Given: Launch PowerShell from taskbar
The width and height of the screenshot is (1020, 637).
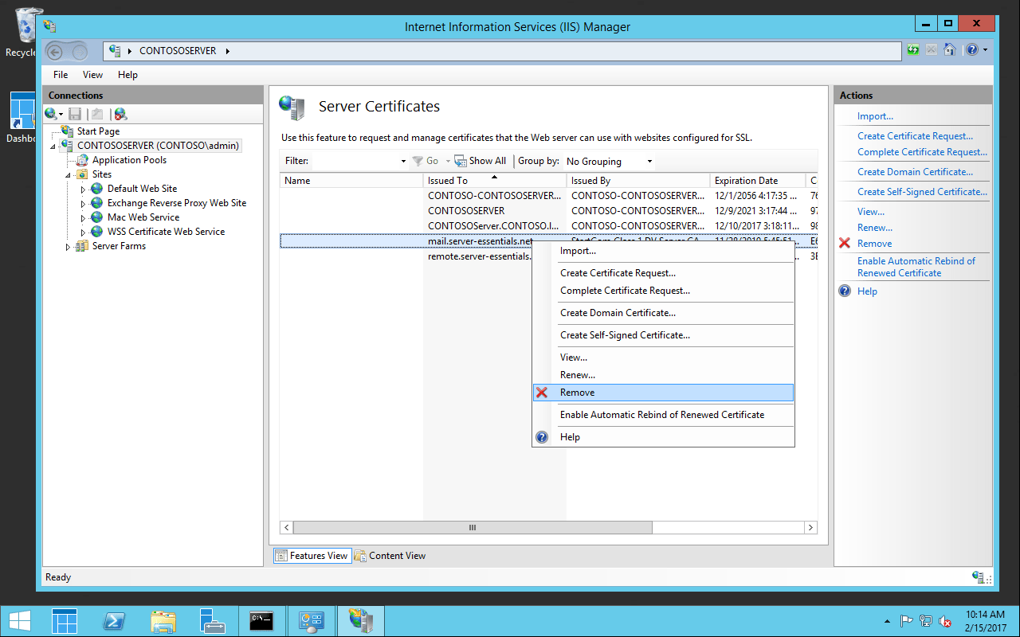Looking at the screenshot, I should pos(114,621).
